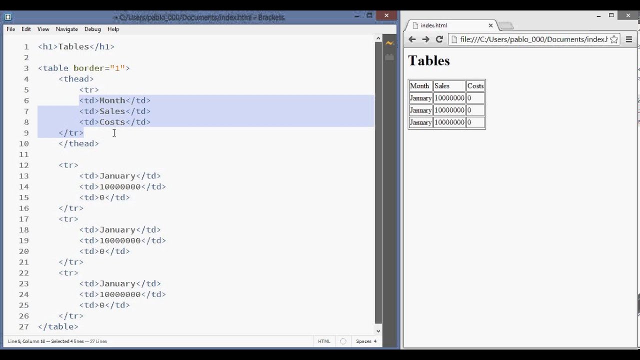Click td 0 on line 25

(104, 305)
